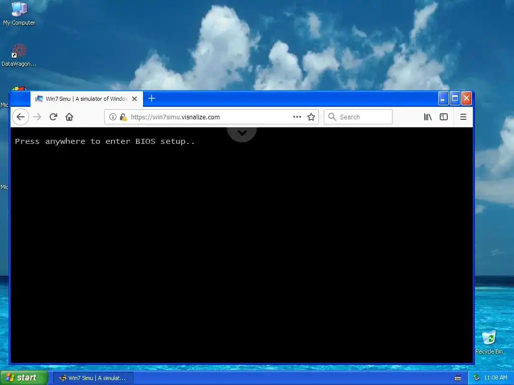Click the down chevron circle on the page
The width and height of the screenshot is (514, 385).
point(242,132)
